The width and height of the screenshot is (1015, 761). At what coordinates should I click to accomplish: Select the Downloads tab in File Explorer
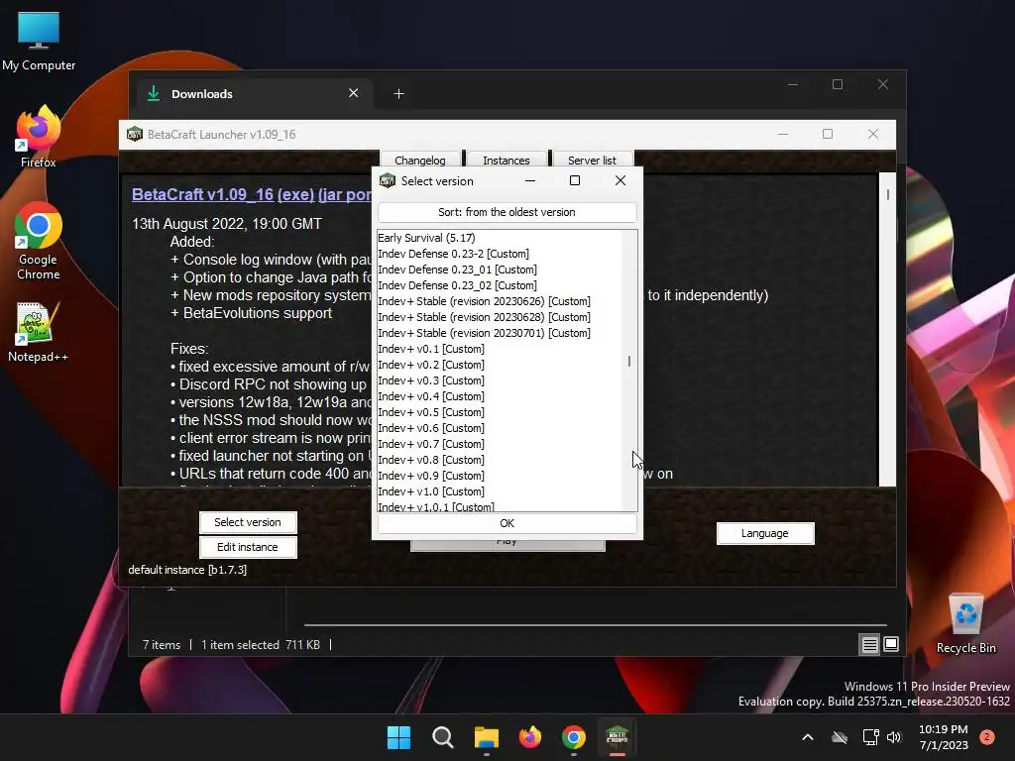[x=255, y=94]
